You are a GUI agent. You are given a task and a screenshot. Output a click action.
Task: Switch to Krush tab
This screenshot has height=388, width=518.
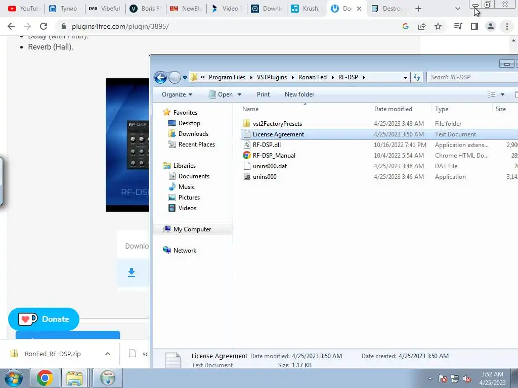point(306,9)
